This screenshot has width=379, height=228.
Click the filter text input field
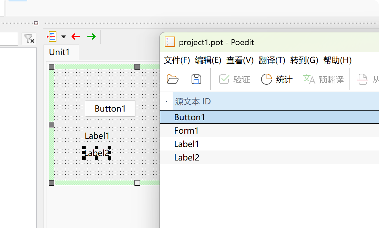(x=9, y=39)
